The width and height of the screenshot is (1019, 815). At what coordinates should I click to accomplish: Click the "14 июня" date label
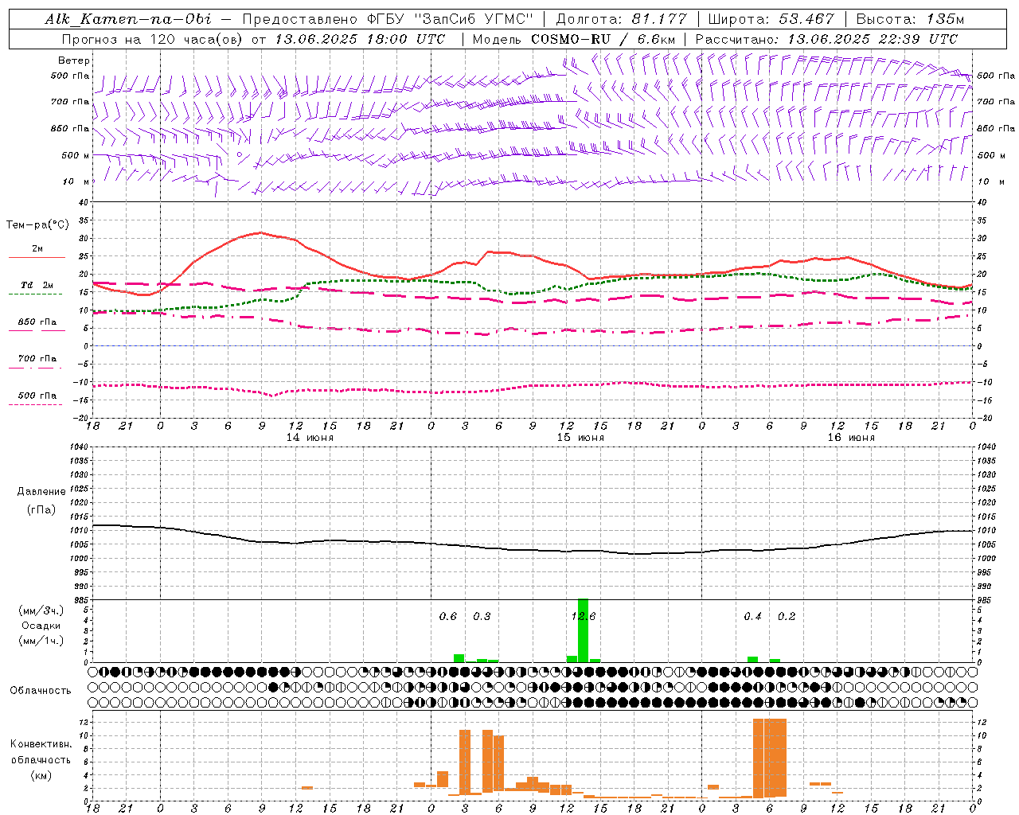tap(310, 438)
